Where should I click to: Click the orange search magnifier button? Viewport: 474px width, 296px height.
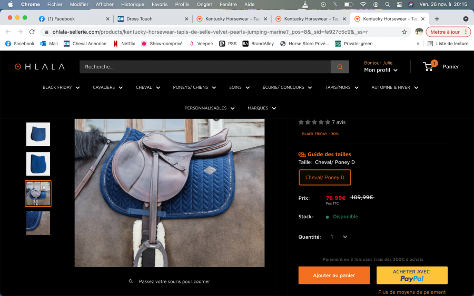coord(340,67)
